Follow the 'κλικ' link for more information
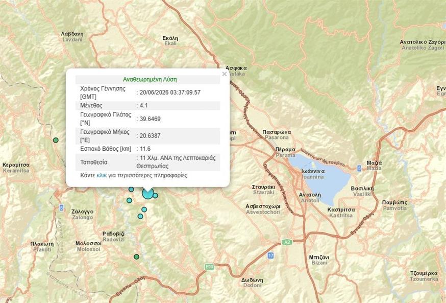This screenshot has height=303, width=446. [102, 175]
